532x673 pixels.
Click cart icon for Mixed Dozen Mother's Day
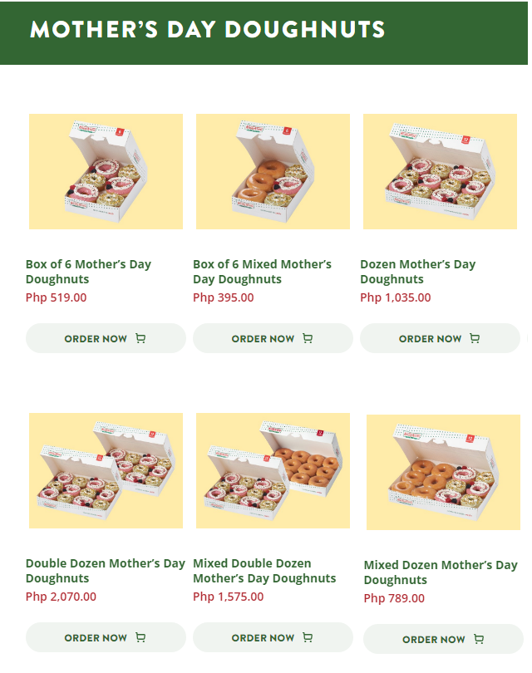point(479,639)
